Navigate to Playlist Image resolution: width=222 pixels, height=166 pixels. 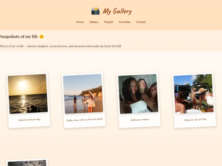[x=109, y=22]
